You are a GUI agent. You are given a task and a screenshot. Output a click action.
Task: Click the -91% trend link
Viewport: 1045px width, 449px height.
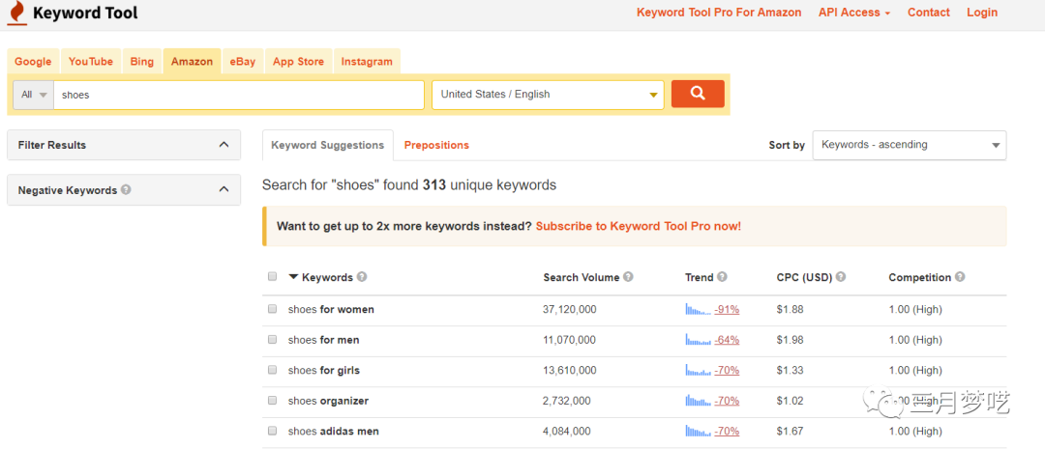click(727, 309)
